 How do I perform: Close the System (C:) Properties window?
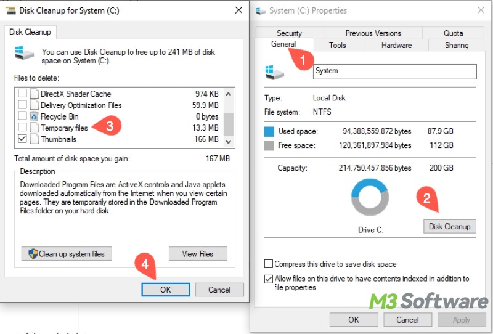point(481,10)
